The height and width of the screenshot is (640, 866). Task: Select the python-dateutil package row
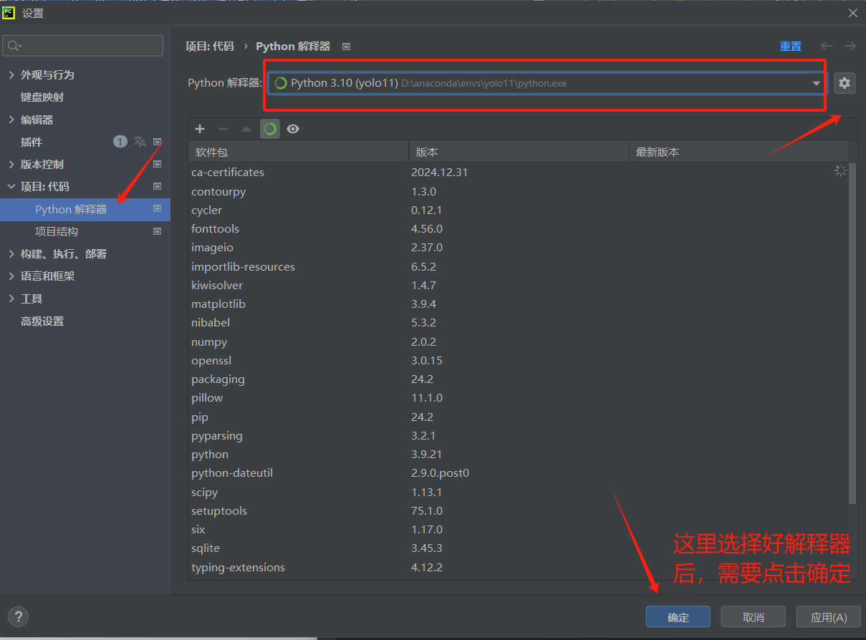tap(518, 473)
